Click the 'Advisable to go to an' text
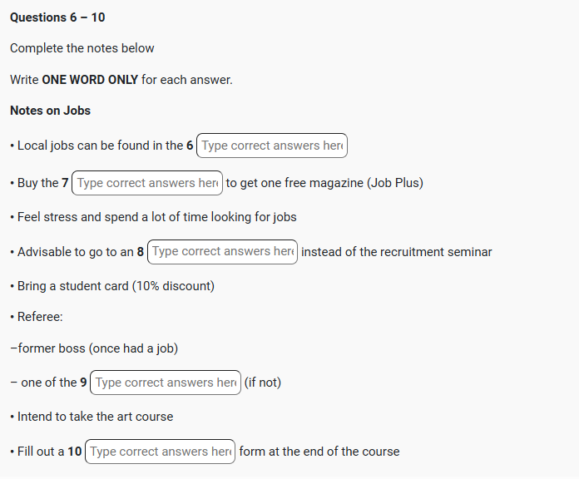Image resolution: width=579 pixels, height=479 pixels. pos(75,252)
